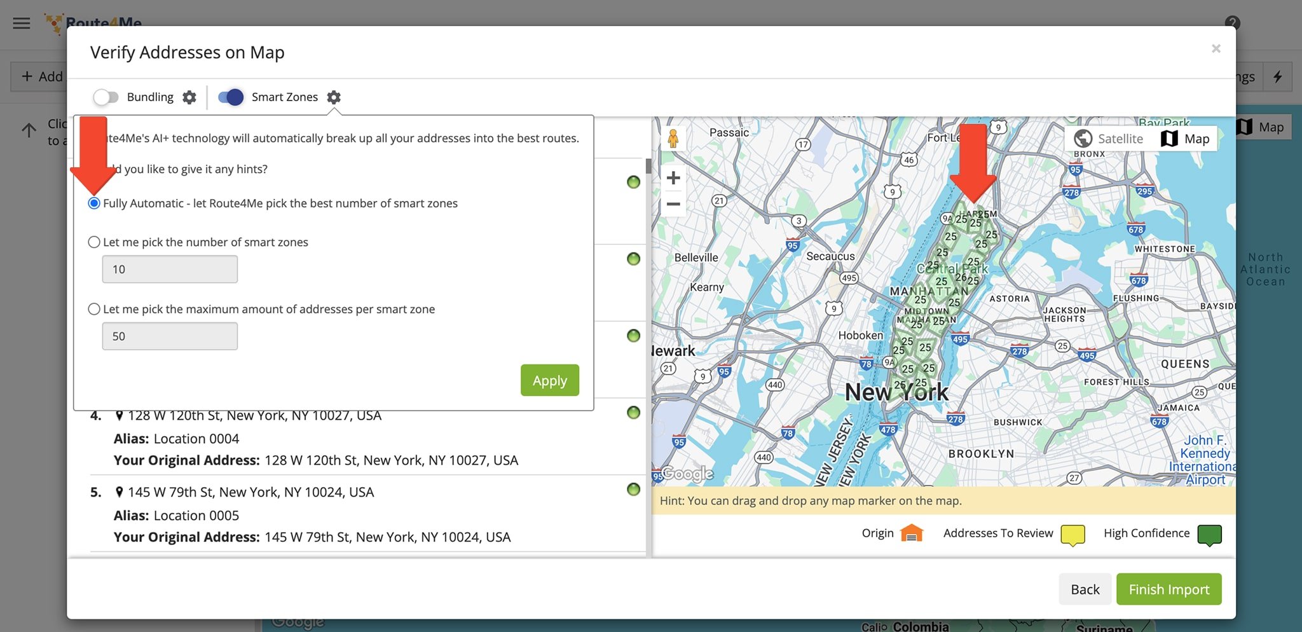Switch to Map view in dialog map
Viewport: 1302px width, 632px height.
point(1185,139)
